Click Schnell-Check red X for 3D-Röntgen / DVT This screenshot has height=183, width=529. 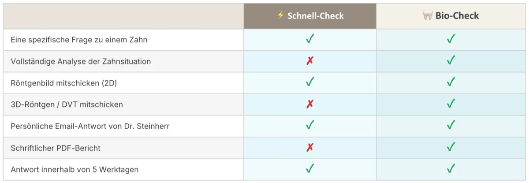[x=310, y=104]
